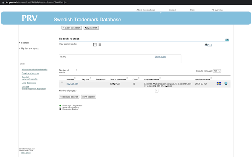Click Green sign - Registration legend

[72, 106]
